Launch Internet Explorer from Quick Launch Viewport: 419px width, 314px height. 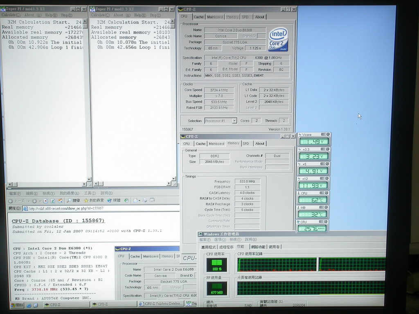click(29, 305)
